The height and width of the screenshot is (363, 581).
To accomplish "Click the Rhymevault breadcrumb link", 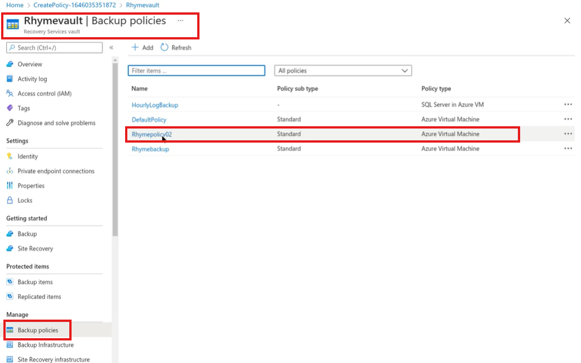I will pos(143,5).
